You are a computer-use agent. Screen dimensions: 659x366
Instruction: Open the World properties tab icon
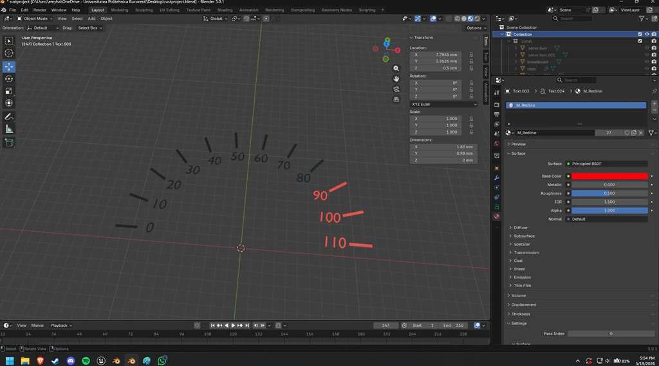pos(497,143)
